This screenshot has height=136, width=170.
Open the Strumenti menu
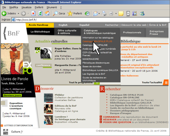pos(52,7)
